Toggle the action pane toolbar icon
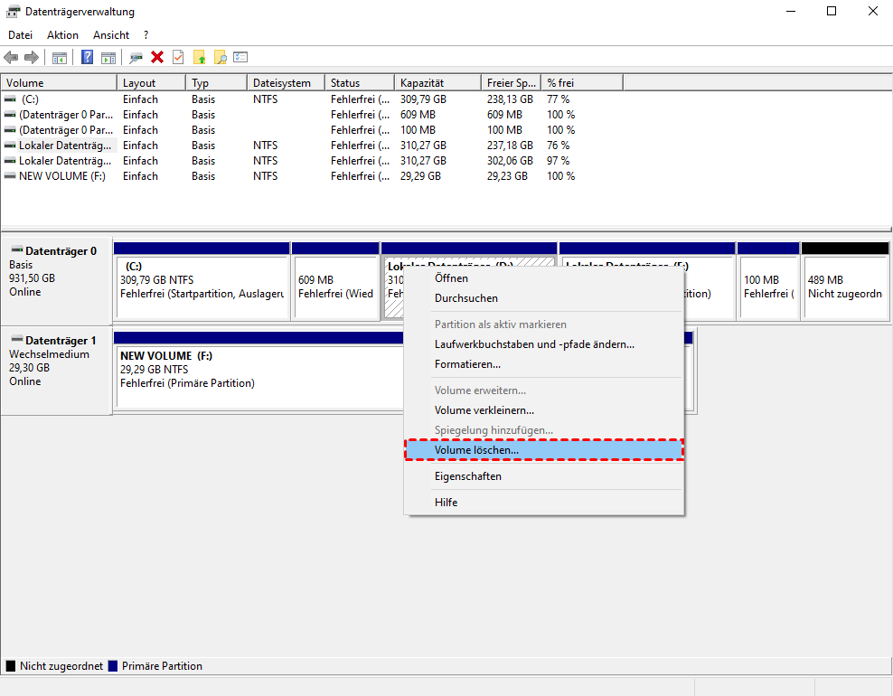The image size is (893, 696). point(108,58)
